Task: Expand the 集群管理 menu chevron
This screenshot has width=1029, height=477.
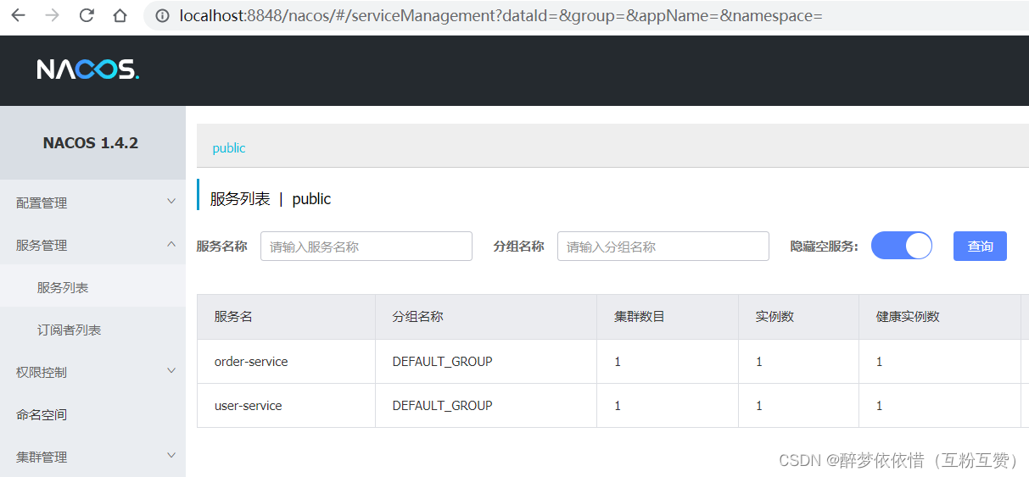Action: click(x=171, y=456)
